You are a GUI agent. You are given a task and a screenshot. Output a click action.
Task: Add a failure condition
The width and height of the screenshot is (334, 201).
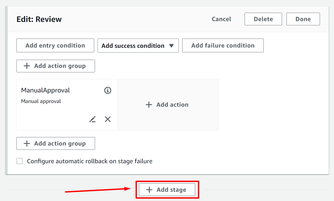tap(223, 45)
